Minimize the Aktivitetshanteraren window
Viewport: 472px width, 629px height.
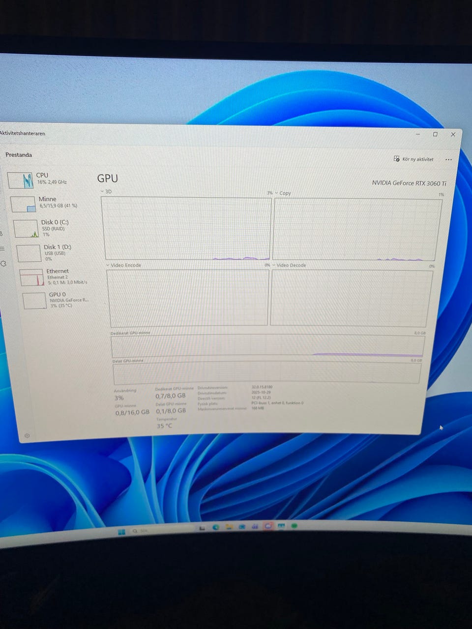tap(418, 134)
